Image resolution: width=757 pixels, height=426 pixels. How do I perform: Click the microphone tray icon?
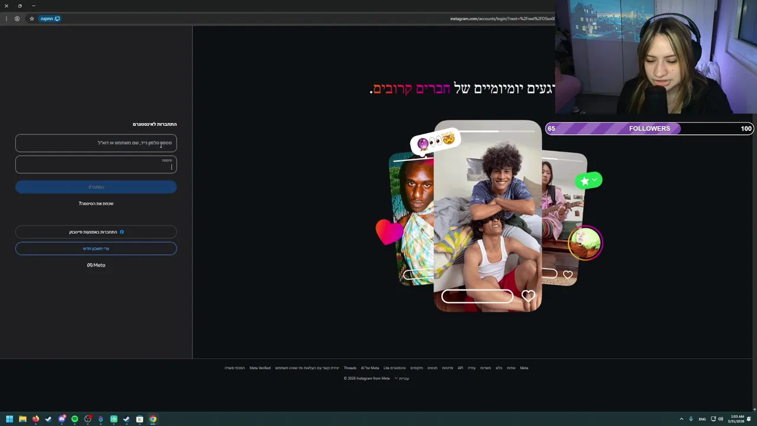691,419
